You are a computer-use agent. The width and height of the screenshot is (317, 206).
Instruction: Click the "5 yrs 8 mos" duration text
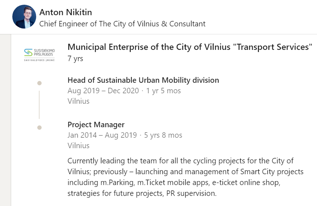point(163,135)
